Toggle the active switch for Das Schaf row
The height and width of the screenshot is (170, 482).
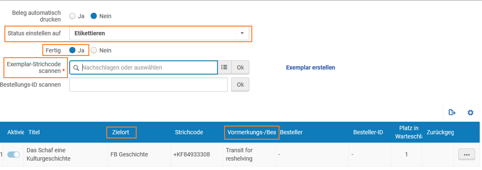click(13, 154)
